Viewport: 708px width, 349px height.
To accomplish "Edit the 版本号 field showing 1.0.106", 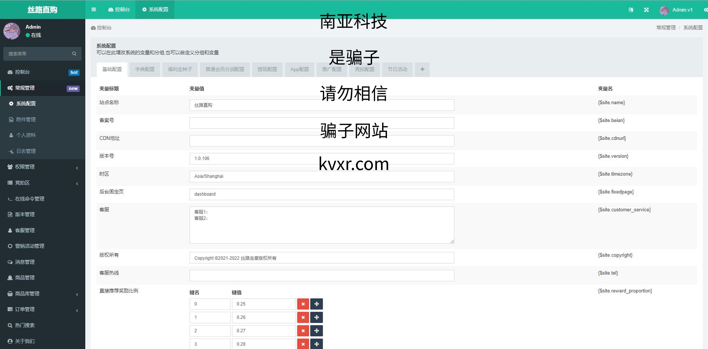I will click(322, 159).
